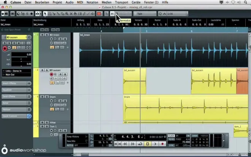The image size is (251, 157).
Task: Expand the Send-Effekte inspector section
Action: coord(16,96)
